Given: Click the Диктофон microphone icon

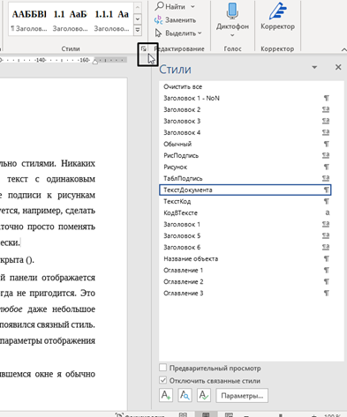Looking at the screenshot, I should (232, 11).
